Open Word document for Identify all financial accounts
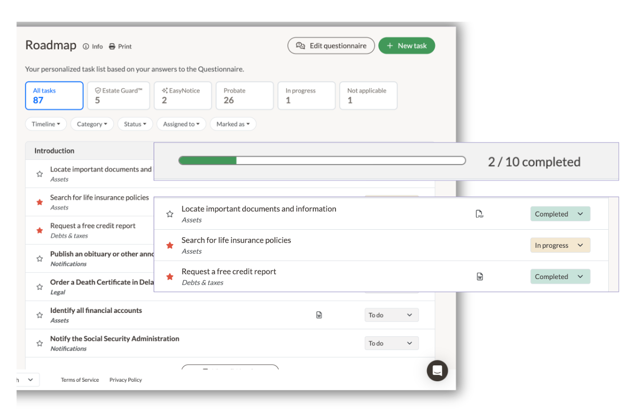 319,315
